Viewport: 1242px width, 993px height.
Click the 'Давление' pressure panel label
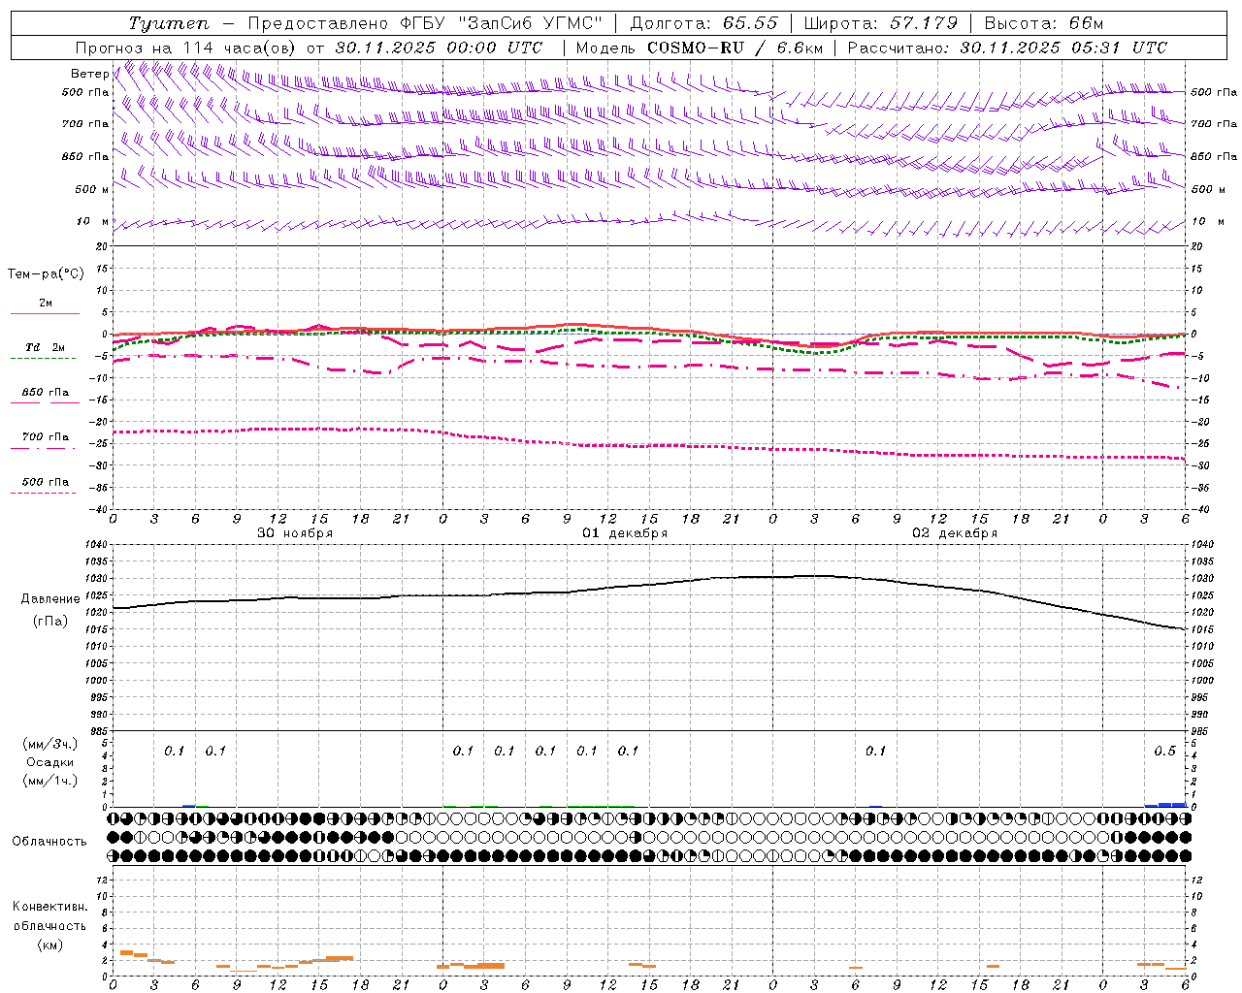(x=50, y=599)
